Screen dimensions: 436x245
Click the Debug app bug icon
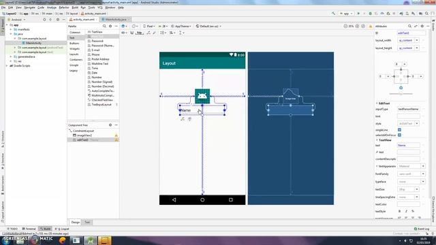coord(370,14)
